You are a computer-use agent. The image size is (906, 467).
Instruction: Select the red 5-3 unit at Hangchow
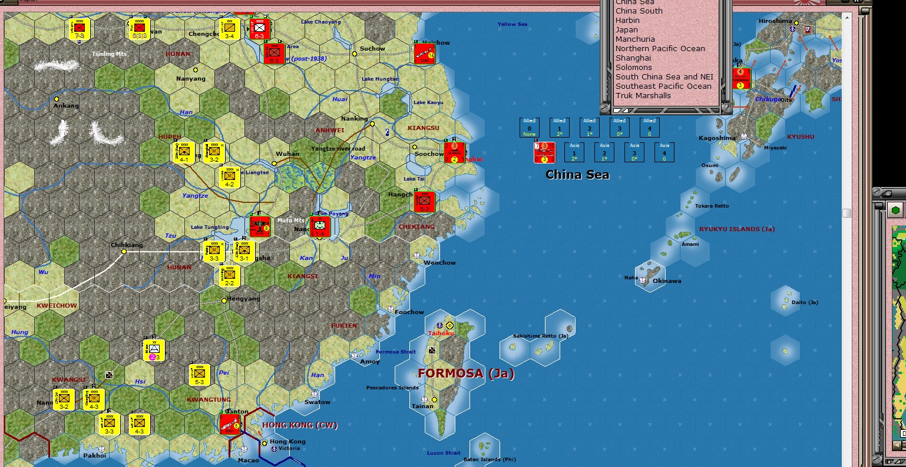(424, 202)
